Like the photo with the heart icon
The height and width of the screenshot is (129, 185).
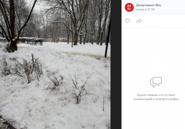coord(127,21)
